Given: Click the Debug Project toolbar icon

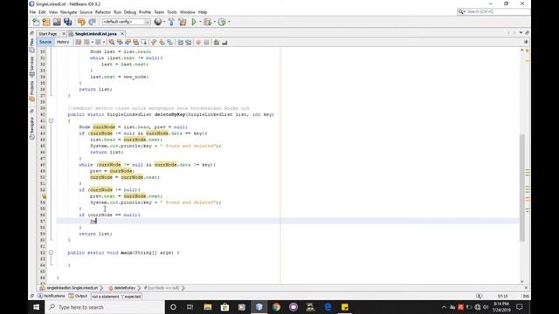Looking at the screenshot, I should [x=208, y=22].
